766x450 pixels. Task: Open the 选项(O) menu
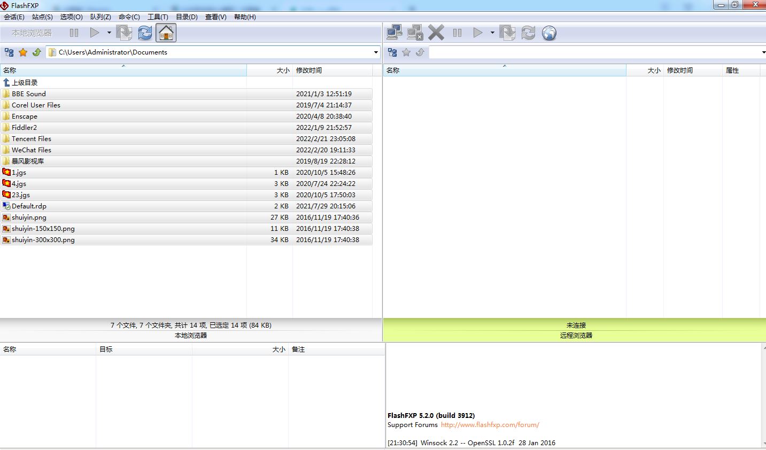pyautogui.click(x=71, y=17)
